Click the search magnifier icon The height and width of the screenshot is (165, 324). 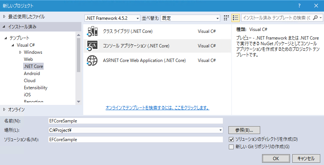tap(315, 18)
